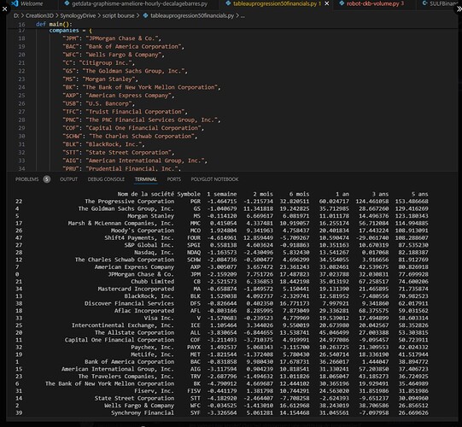Click the Python icon on the getdata-graphisme tab
Image resolution: width=462 pixels, height=427 pixels.
click(x=67, y=3)
